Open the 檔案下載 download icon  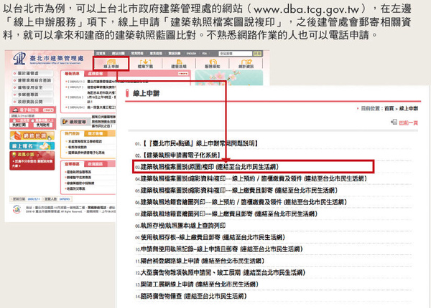point(145,63)
